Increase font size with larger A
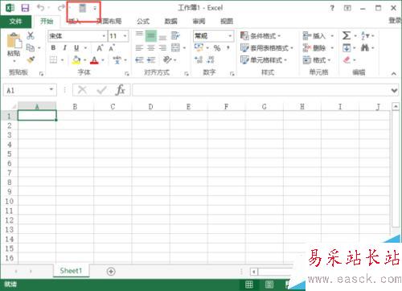402x291 pixels. (x=100, y=48)
